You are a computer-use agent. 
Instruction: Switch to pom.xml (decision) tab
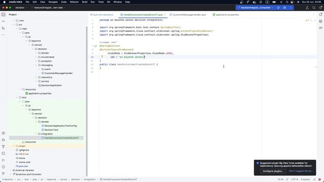pyautogui.click(x=102, y=15)
